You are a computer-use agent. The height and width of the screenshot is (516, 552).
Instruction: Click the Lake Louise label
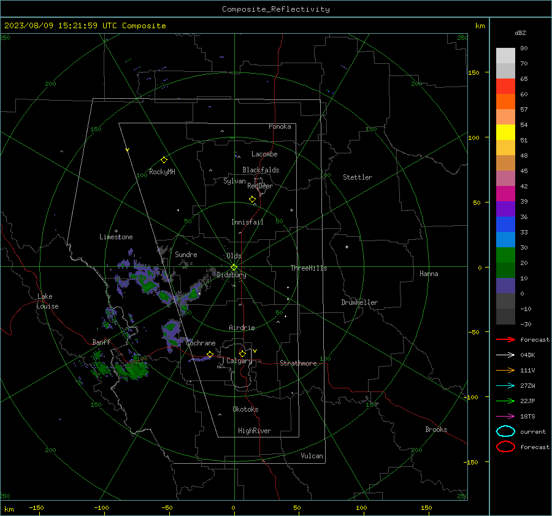coord(47,301)
